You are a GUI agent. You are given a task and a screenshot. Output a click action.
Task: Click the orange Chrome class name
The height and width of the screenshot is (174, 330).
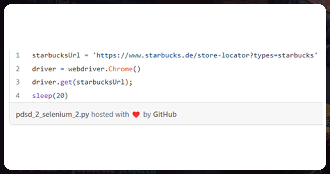pyautogui.click(x=121, y=69)
